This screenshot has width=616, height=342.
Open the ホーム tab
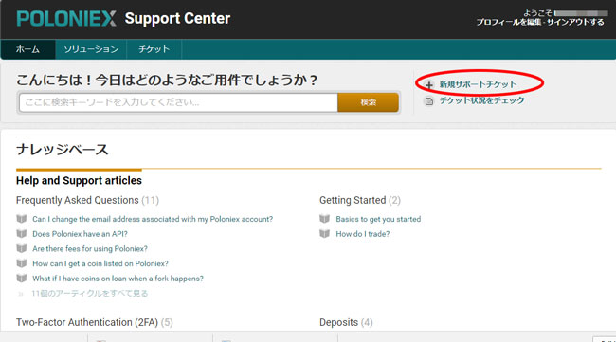(x=27, y=49)
